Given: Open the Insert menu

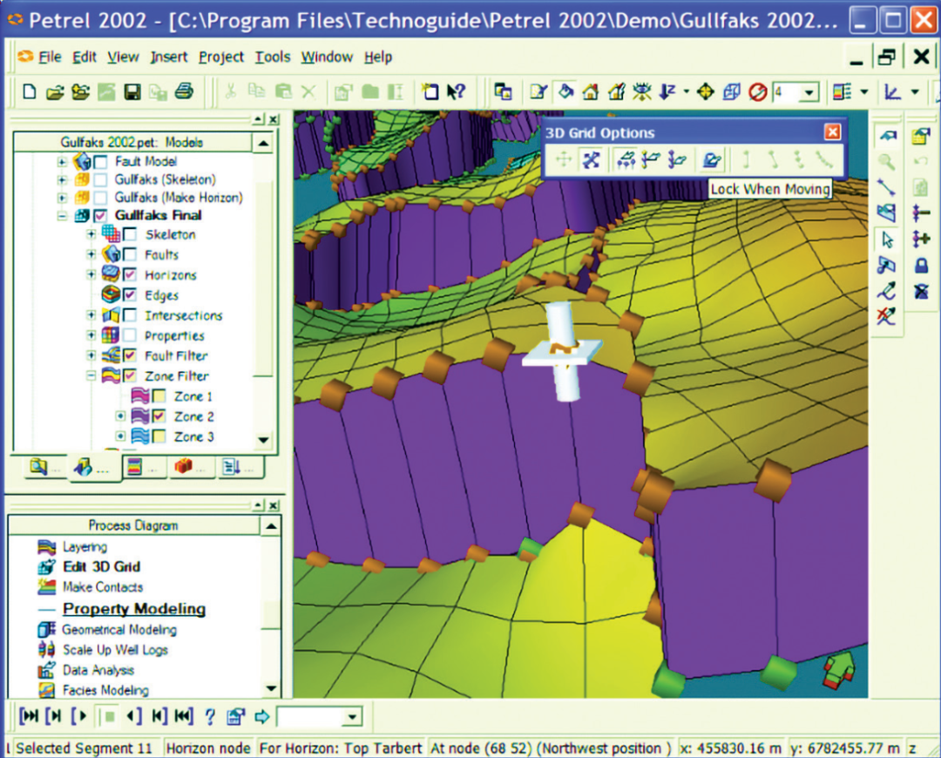Looking at the screenshot, I should [169, 57].
